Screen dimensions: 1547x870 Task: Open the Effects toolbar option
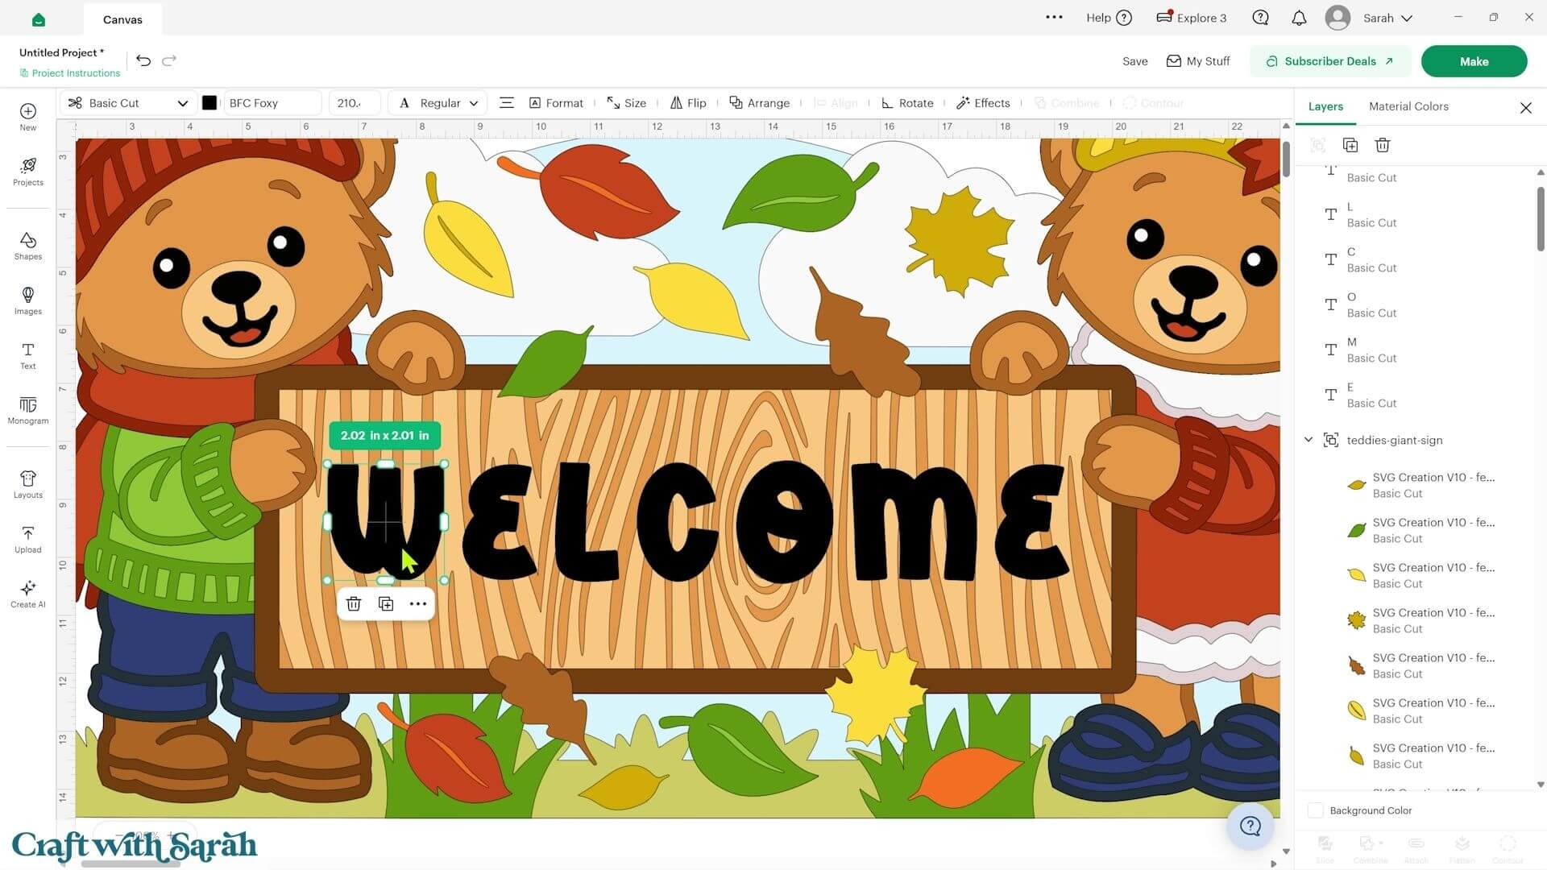tap(983, 103)
